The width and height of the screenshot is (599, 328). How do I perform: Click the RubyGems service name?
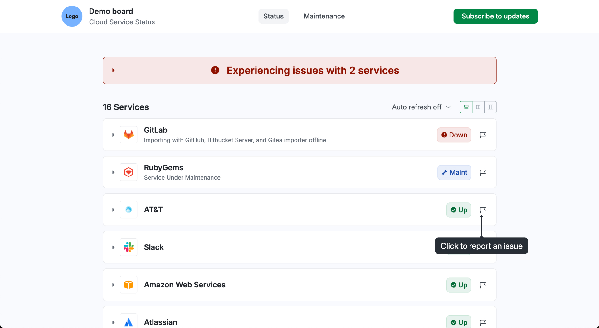163,167
